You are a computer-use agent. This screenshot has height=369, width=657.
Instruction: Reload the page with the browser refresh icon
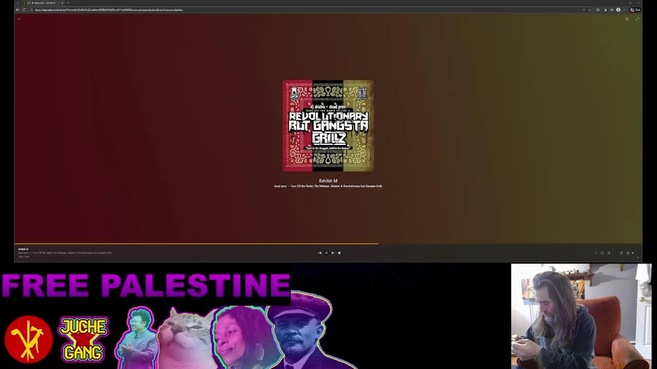tap(24, 10)
